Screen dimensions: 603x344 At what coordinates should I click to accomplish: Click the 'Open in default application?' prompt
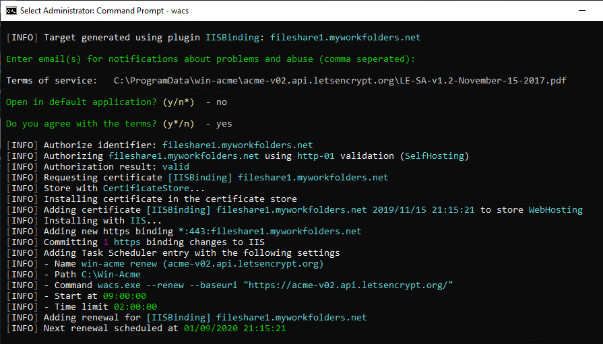[x=81, y=102]
